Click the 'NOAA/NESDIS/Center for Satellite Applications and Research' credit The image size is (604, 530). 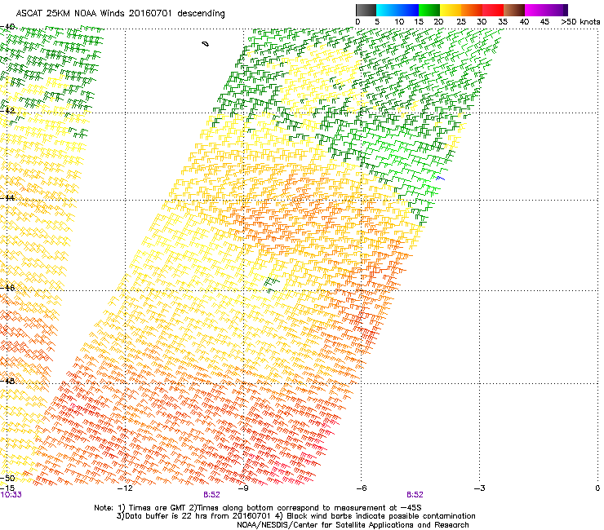click(353, 525)
